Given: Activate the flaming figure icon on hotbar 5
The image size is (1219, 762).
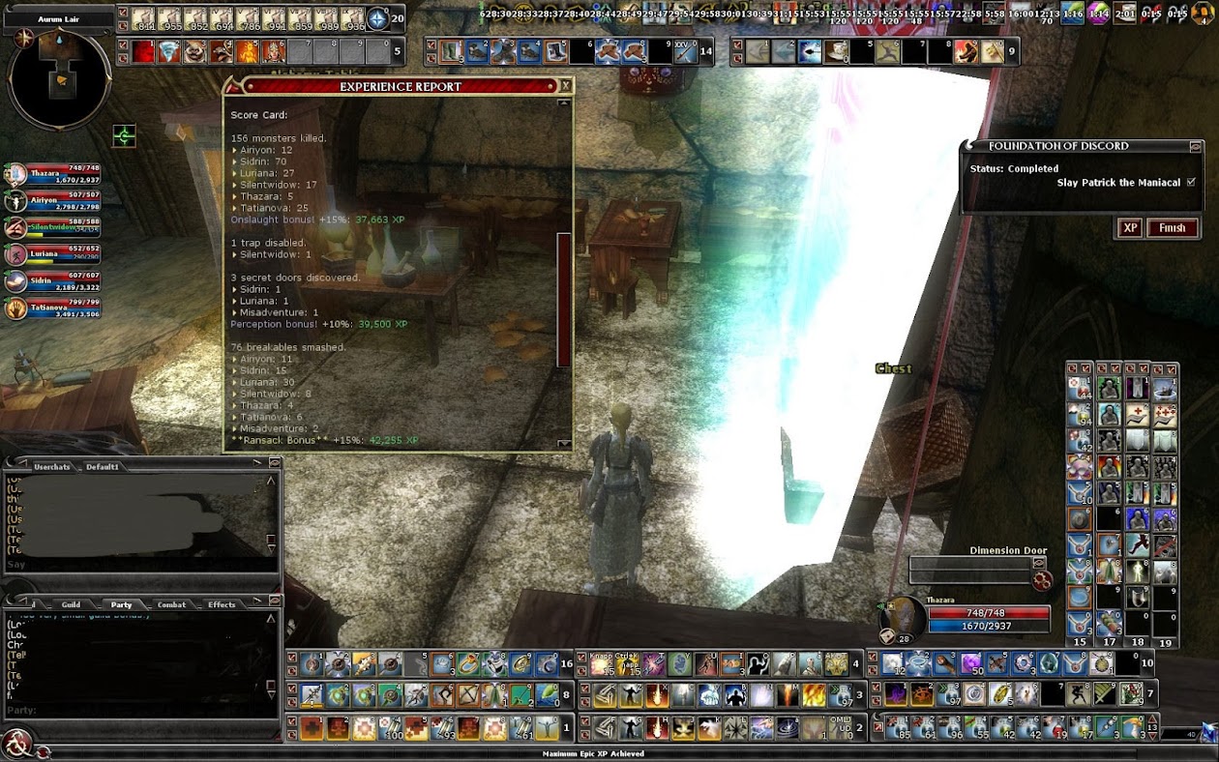Looking at the screenshot, I should click(x=248, y=51).
